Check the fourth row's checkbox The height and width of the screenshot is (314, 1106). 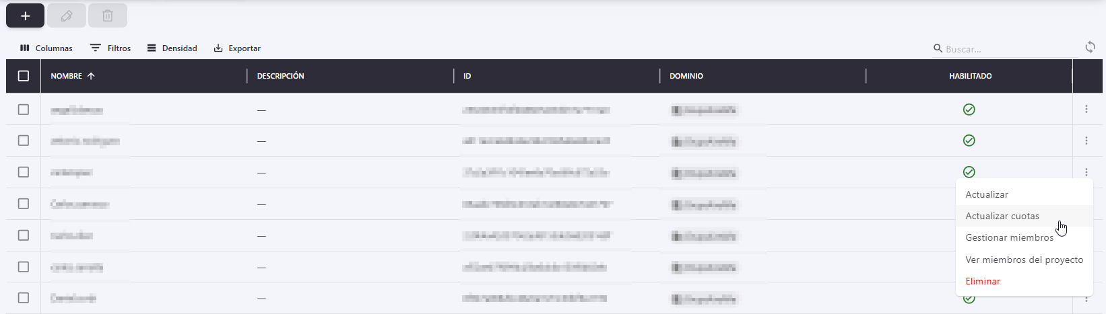tap(24, 204)
